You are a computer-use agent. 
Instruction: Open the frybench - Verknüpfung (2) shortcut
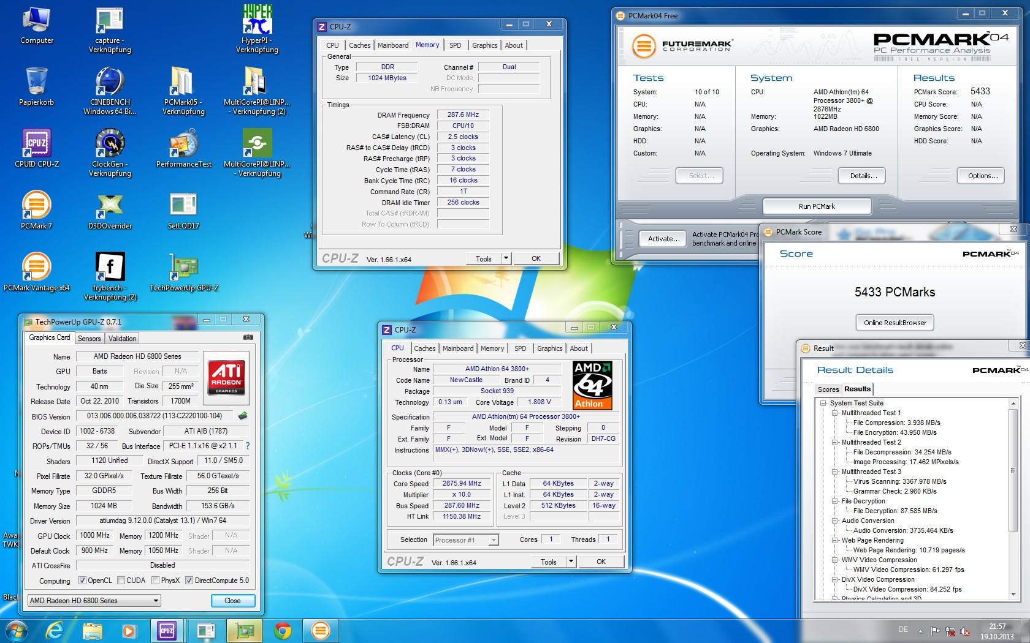(x=110, y=276)
